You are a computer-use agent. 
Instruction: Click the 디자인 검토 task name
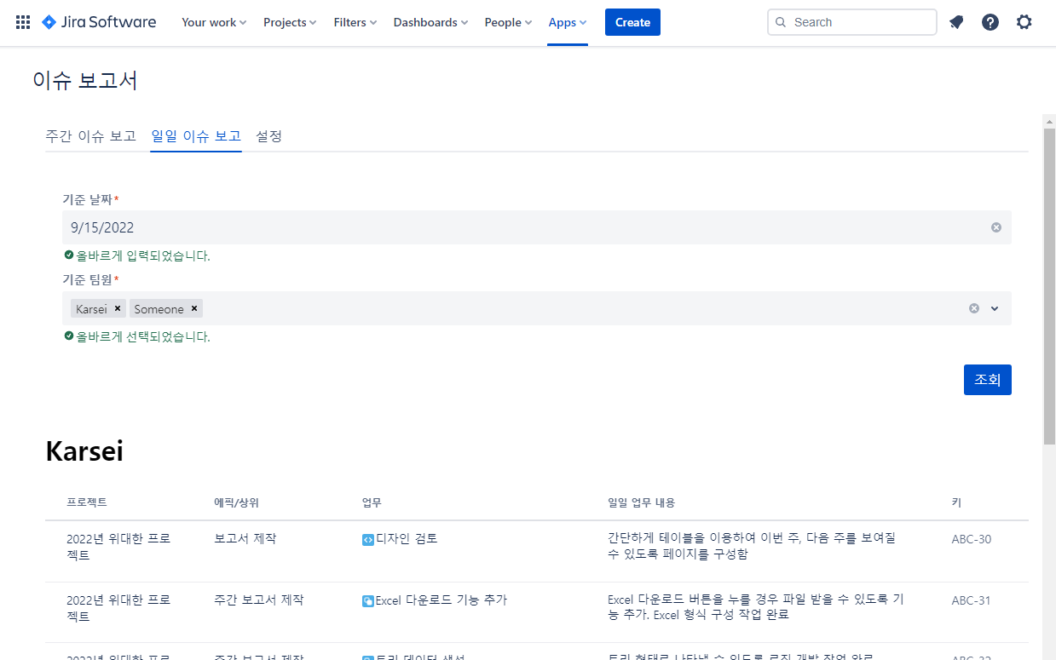[407, 539]
